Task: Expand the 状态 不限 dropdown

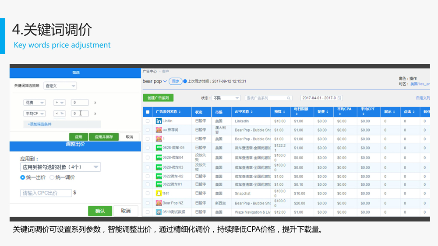Action: 226,98
